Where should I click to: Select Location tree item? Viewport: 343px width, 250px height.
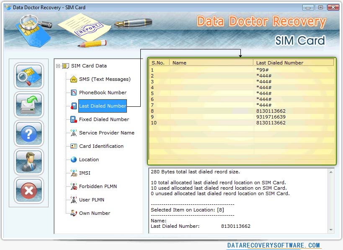[89, 160]
